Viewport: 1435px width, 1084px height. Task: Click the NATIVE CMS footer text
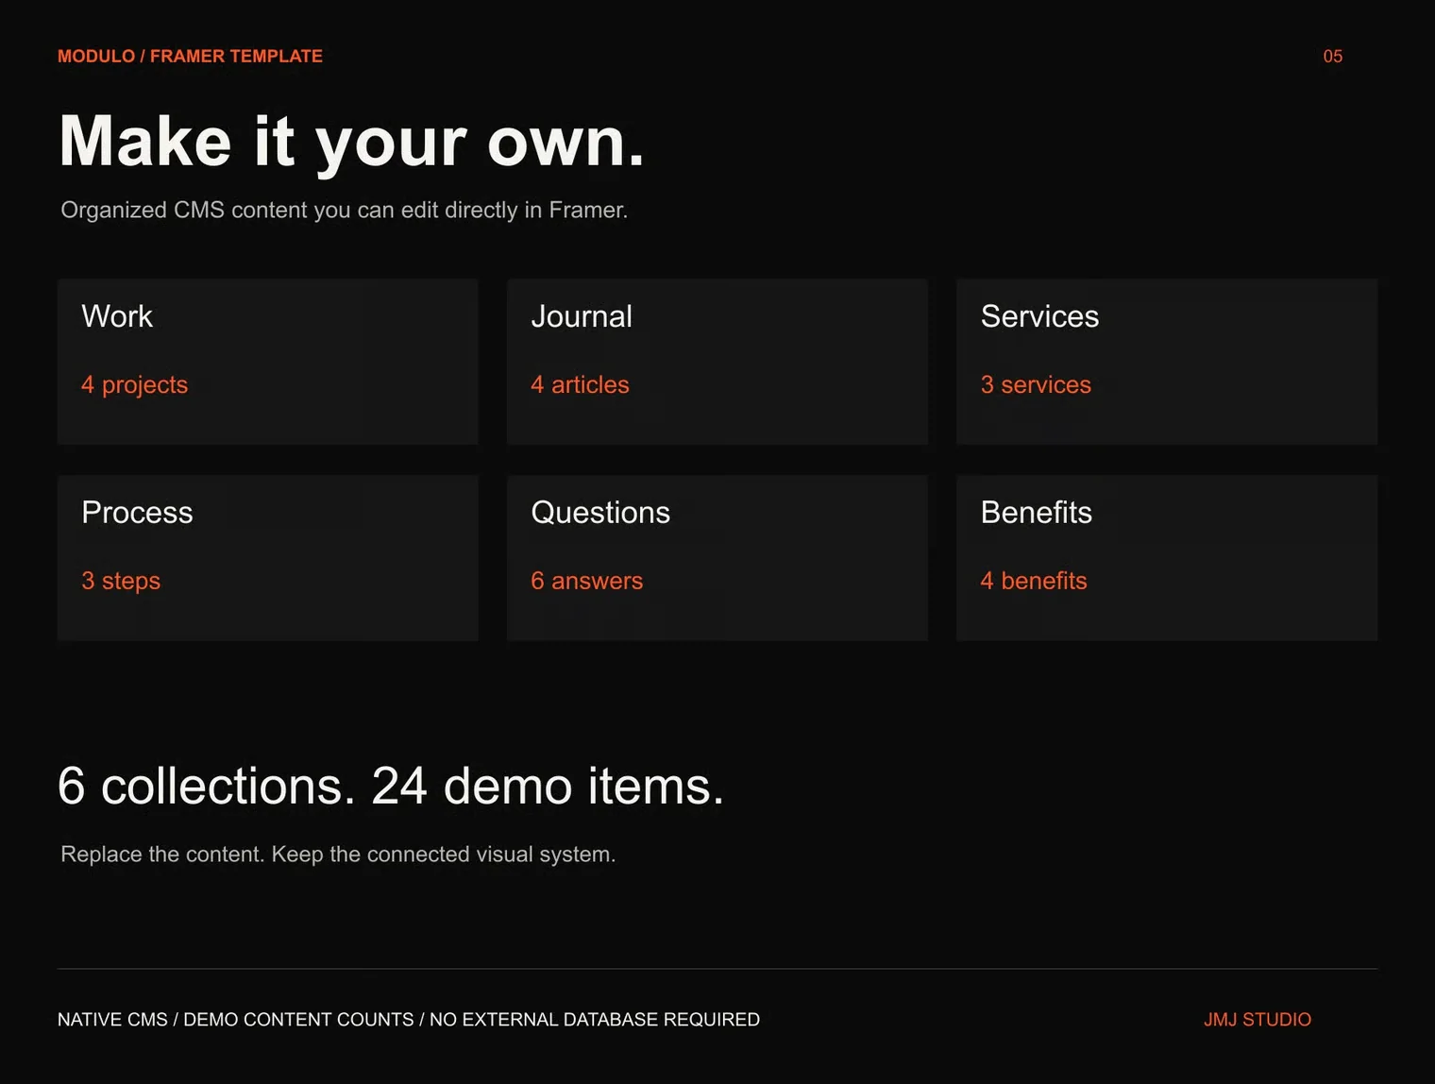point(409,1020)
